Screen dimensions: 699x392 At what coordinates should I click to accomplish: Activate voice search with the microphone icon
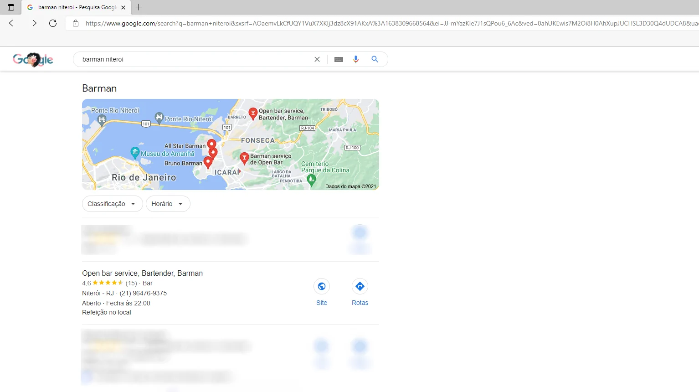tap(356, 59)
